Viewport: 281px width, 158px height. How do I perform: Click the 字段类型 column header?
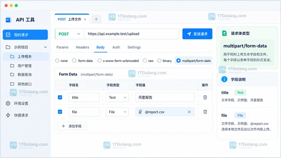(113, 85)
